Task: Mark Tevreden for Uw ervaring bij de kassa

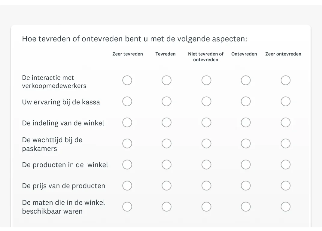Action: 166,101
